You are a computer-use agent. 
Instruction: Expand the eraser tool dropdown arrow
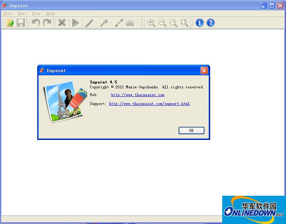pyautogui.click(x=138, y=23)
